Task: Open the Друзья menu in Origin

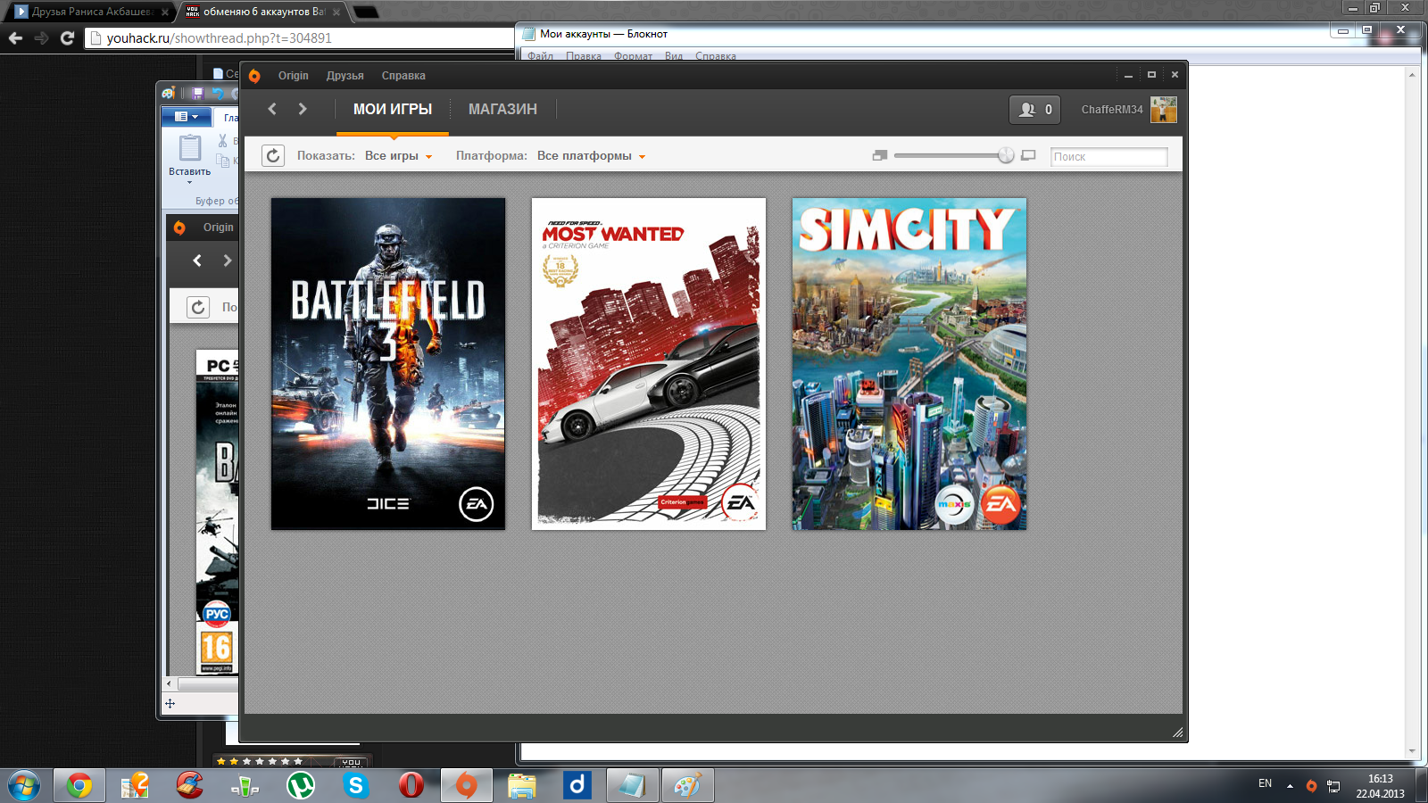Action: point(345,76)
